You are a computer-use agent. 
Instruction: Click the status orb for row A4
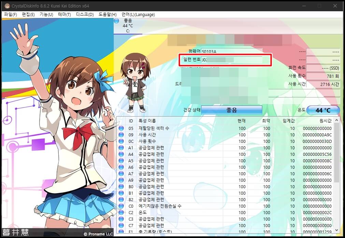[x=121, y=154]
